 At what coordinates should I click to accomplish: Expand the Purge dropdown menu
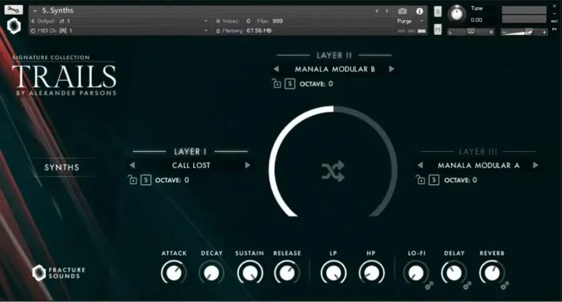pos(409,21)
